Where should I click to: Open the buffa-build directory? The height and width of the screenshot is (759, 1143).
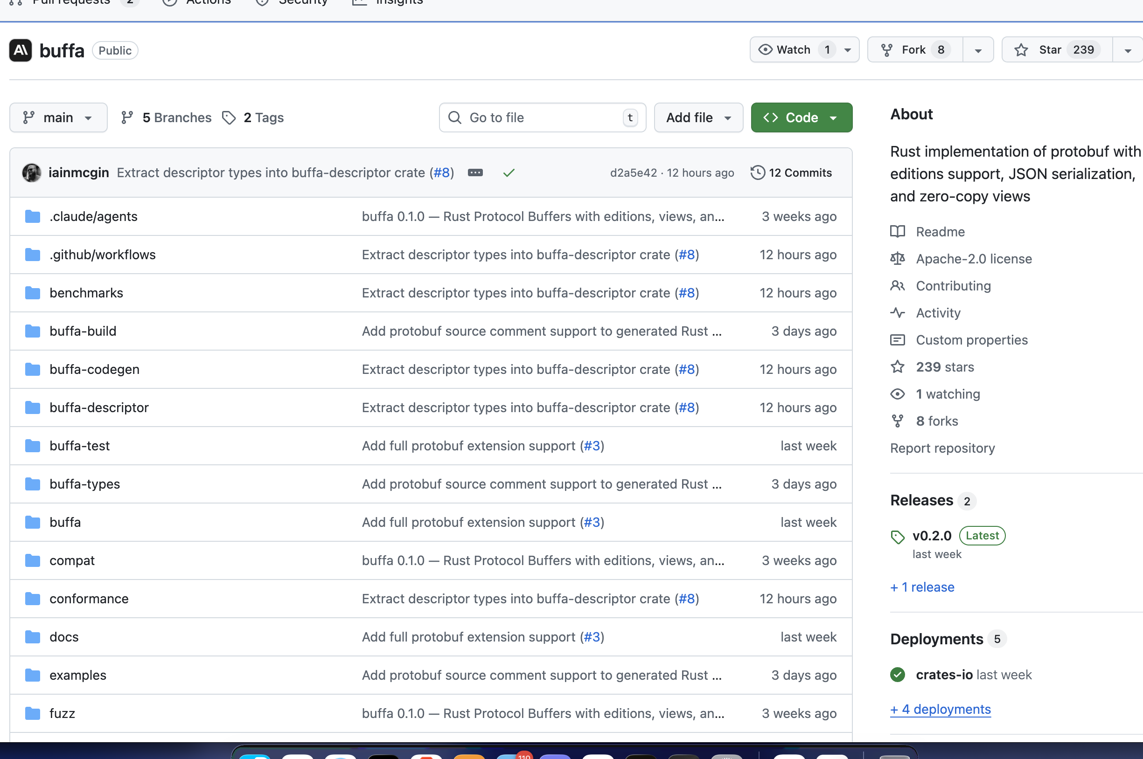click(x=83, y=331)
